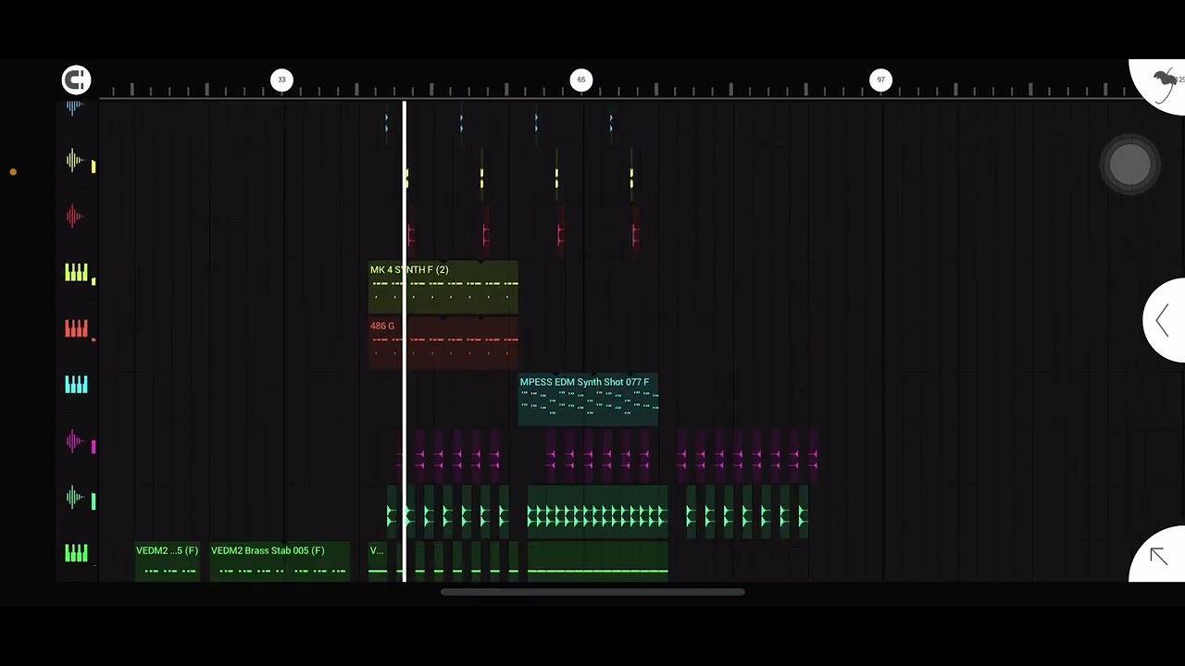Select the yellow waveform audio track icon
This screenshot has height=666, width=1185.
pos(75,161)
